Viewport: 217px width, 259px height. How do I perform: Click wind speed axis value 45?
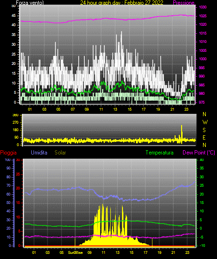click(14, 16)
